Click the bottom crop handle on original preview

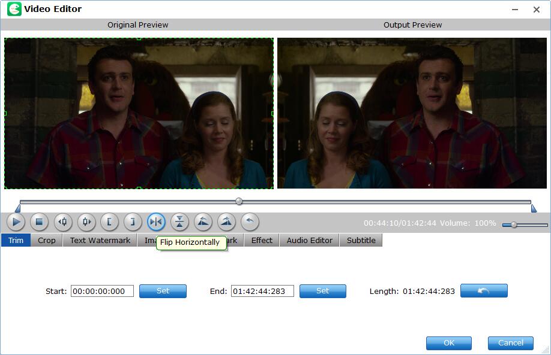[139, 188]
